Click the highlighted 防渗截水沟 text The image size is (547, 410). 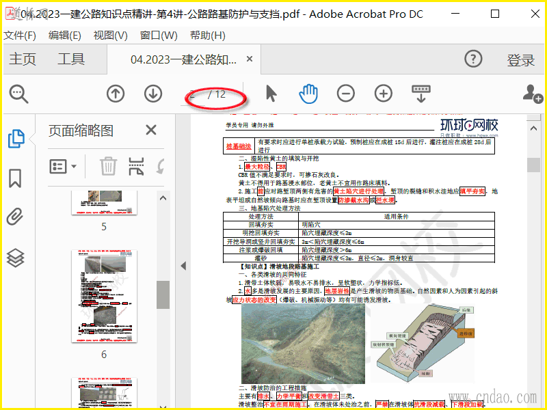(353, 200)
